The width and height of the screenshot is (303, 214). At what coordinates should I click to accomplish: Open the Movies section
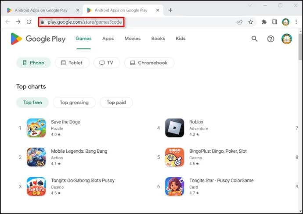133,39
